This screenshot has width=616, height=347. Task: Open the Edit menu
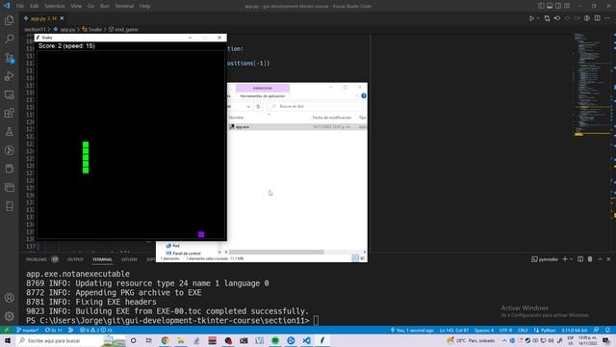click(x=35, y=6)
